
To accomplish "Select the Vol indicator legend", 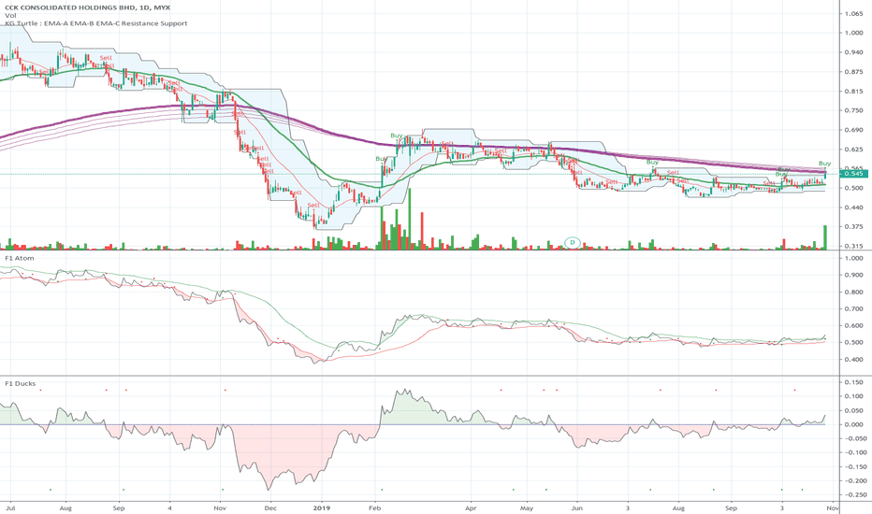I will click(x=10, y=16).
